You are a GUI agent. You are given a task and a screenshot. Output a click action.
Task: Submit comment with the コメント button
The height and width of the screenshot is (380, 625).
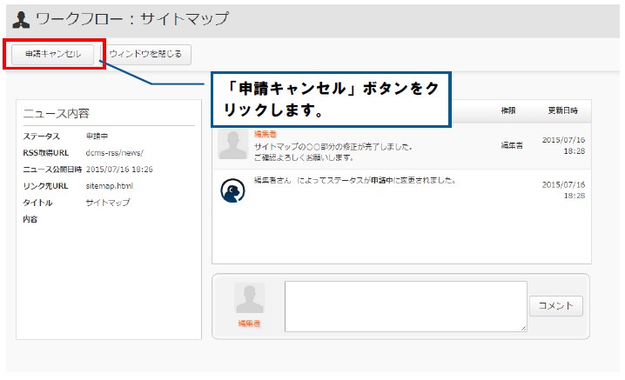pyautogui.click(x=556, y=306)
